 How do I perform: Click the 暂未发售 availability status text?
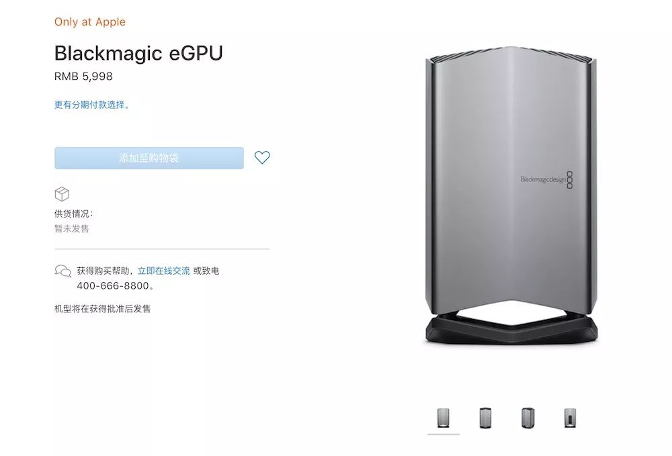72,228
